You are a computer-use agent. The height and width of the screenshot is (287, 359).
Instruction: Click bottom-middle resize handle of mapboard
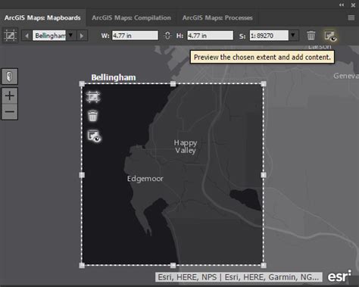[x=173, y=265]
